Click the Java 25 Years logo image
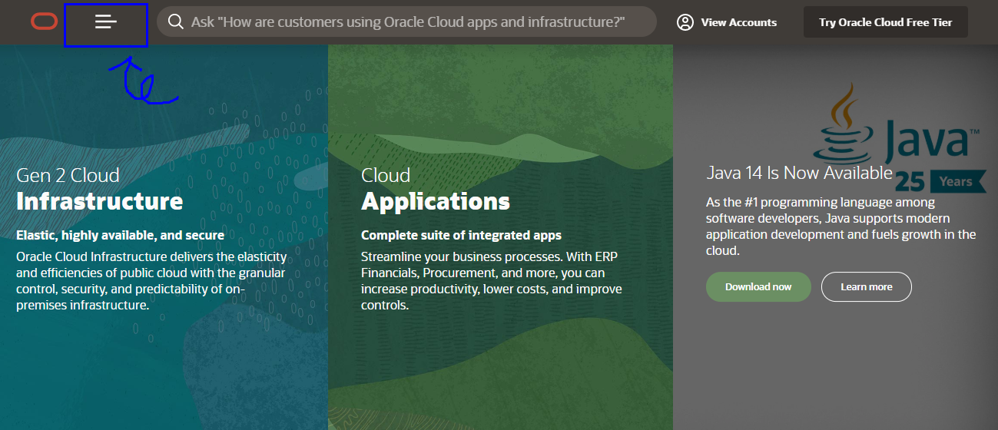 point(900,137)
